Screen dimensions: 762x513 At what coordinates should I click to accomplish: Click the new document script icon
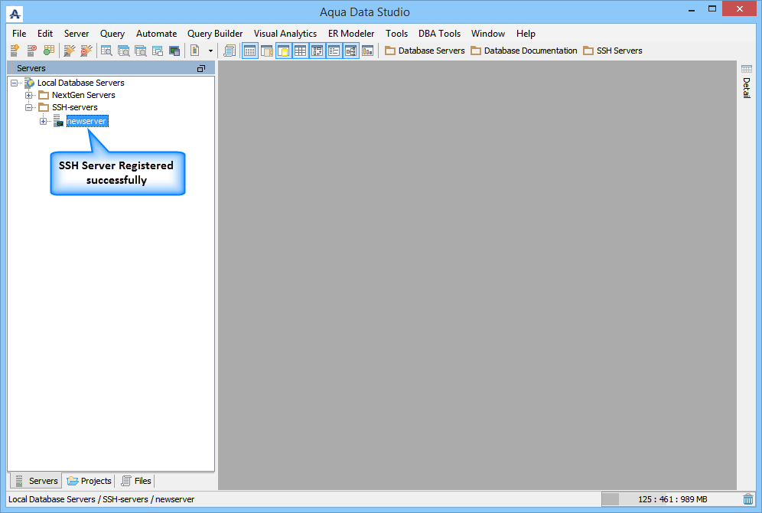[195, 51]
